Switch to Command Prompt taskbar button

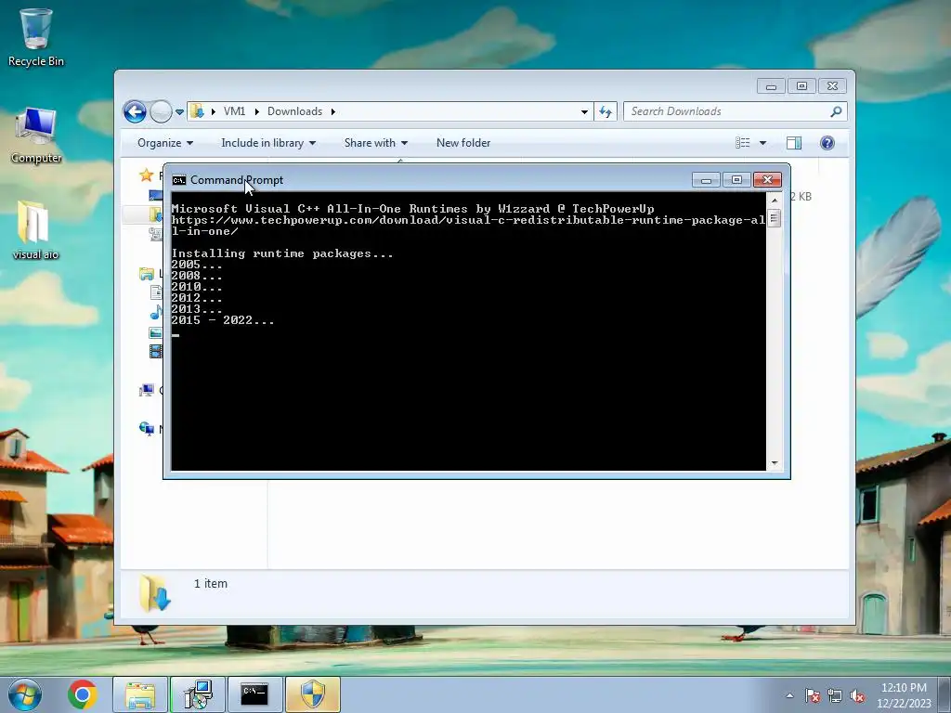[254, 694]
